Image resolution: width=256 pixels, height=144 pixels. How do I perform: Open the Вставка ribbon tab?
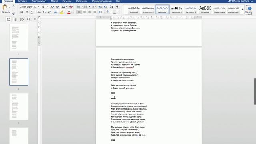click(x=22, y=1)
